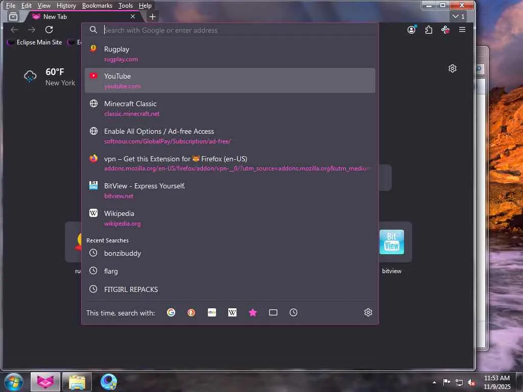Go forward with the forward arrow
This screenshot has width=523, height=392.
pyautogui.click(x=32, y=30)
